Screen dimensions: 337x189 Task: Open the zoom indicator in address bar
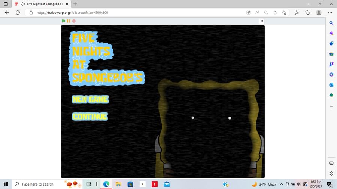(x=266, y=12)
